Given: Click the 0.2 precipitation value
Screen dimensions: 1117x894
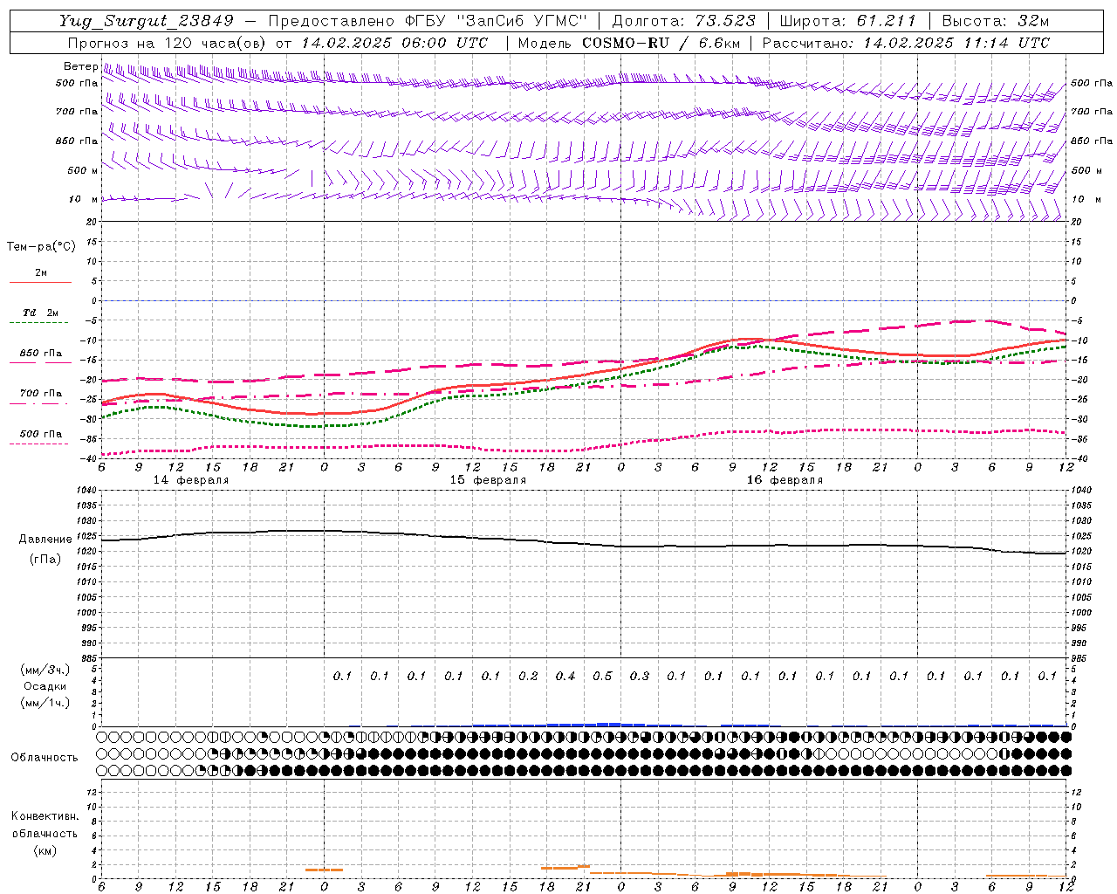Looking at the screenshot, I should pos(528,677).
